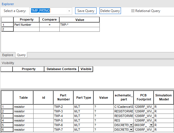Switch to the Explore tab
Viewport: 174px width, 133px height.
(x=8, y=55)
